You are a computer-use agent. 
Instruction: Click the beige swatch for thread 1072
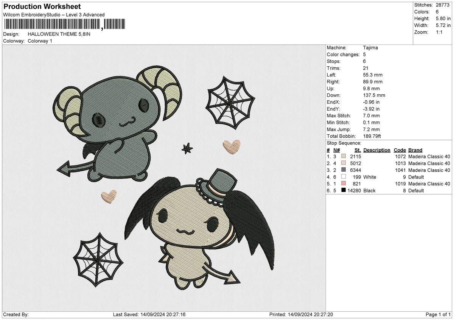point(344,157)
